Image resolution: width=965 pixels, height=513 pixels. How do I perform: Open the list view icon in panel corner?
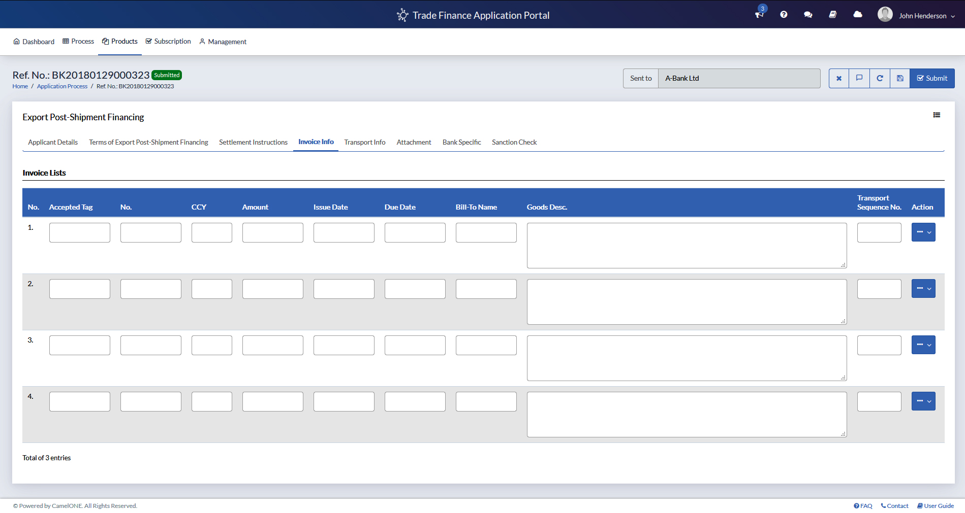click(x=937, y=115)
